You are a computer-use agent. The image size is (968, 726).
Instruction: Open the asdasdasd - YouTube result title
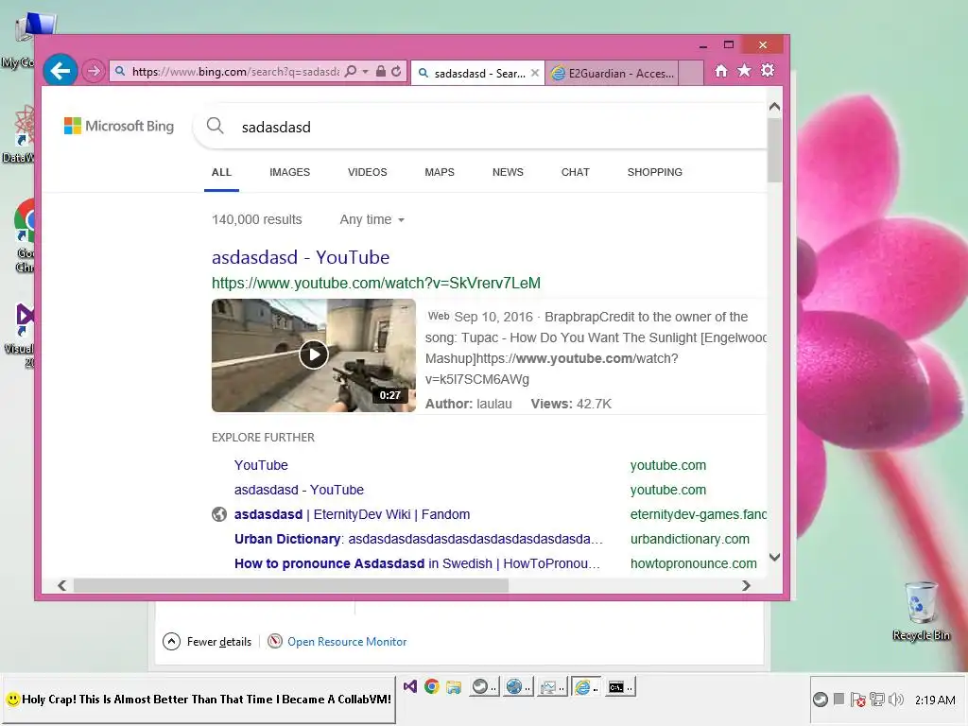pyautogui.click(x=301, y=257)
